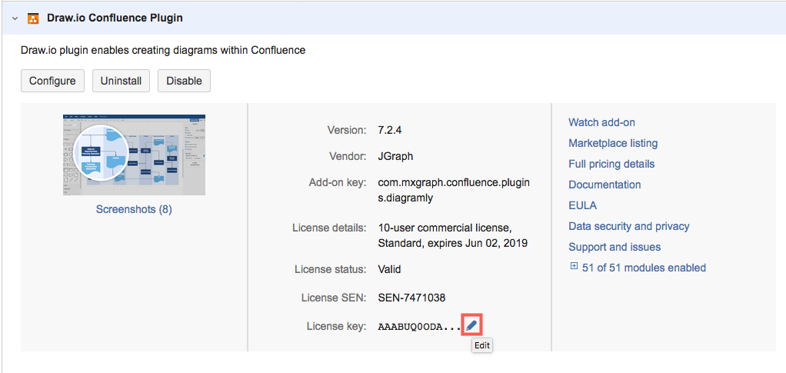
Task: Click the SEN-7471038 license SEN value
Action: 411,298
